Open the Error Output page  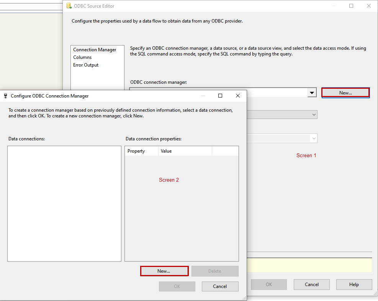[x=86, y=65]
